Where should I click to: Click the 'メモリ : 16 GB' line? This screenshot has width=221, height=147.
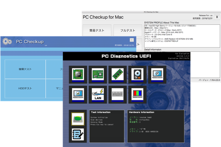[150, 37]
